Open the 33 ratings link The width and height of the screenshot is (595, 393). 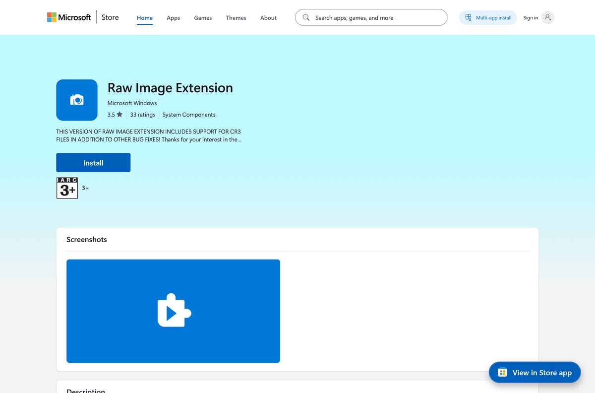pyautogui.click(x=143, y=115)
